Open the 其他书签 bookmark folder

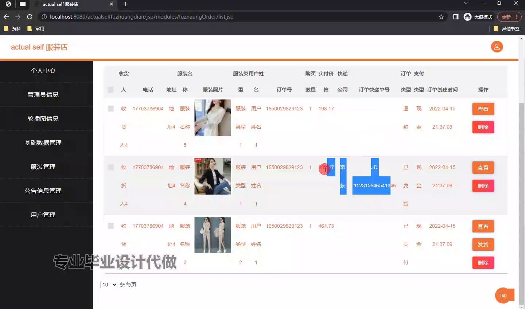point(506,28)
